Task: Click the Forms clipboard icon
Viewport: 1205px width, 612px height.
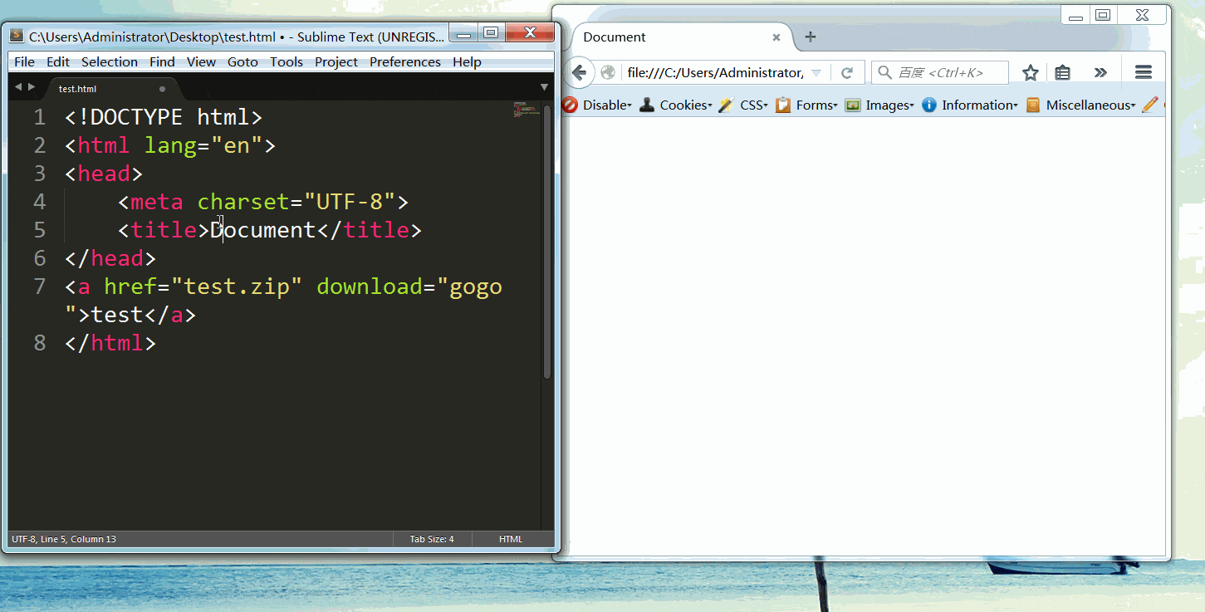Action: tap(781, 105)
